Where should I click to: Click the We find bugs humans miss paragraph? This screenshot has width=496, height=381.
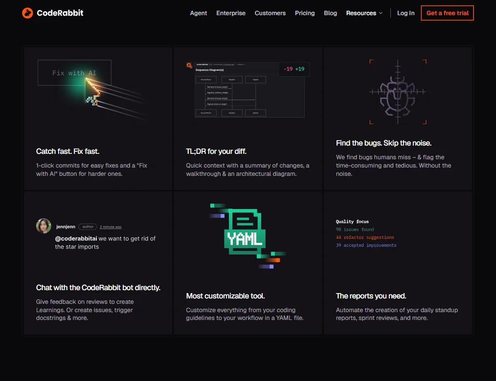pyautogui.click(x=393, y=166)
